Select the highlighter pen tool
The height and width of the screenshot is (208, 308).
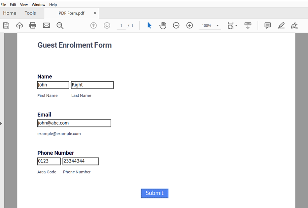pos(281,25)
